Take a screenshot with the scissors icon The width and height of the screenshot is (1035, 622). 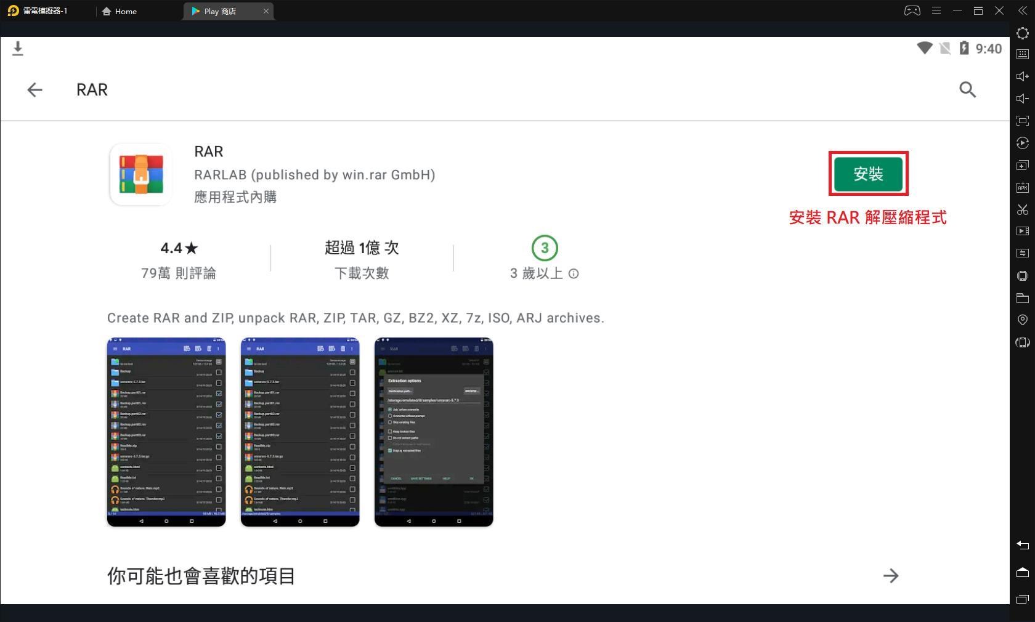coord(1023,209)
